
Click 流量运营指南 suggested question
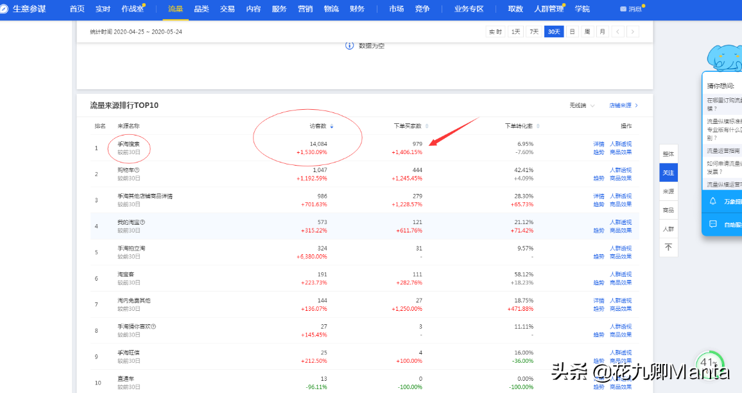tap(723, 151)
